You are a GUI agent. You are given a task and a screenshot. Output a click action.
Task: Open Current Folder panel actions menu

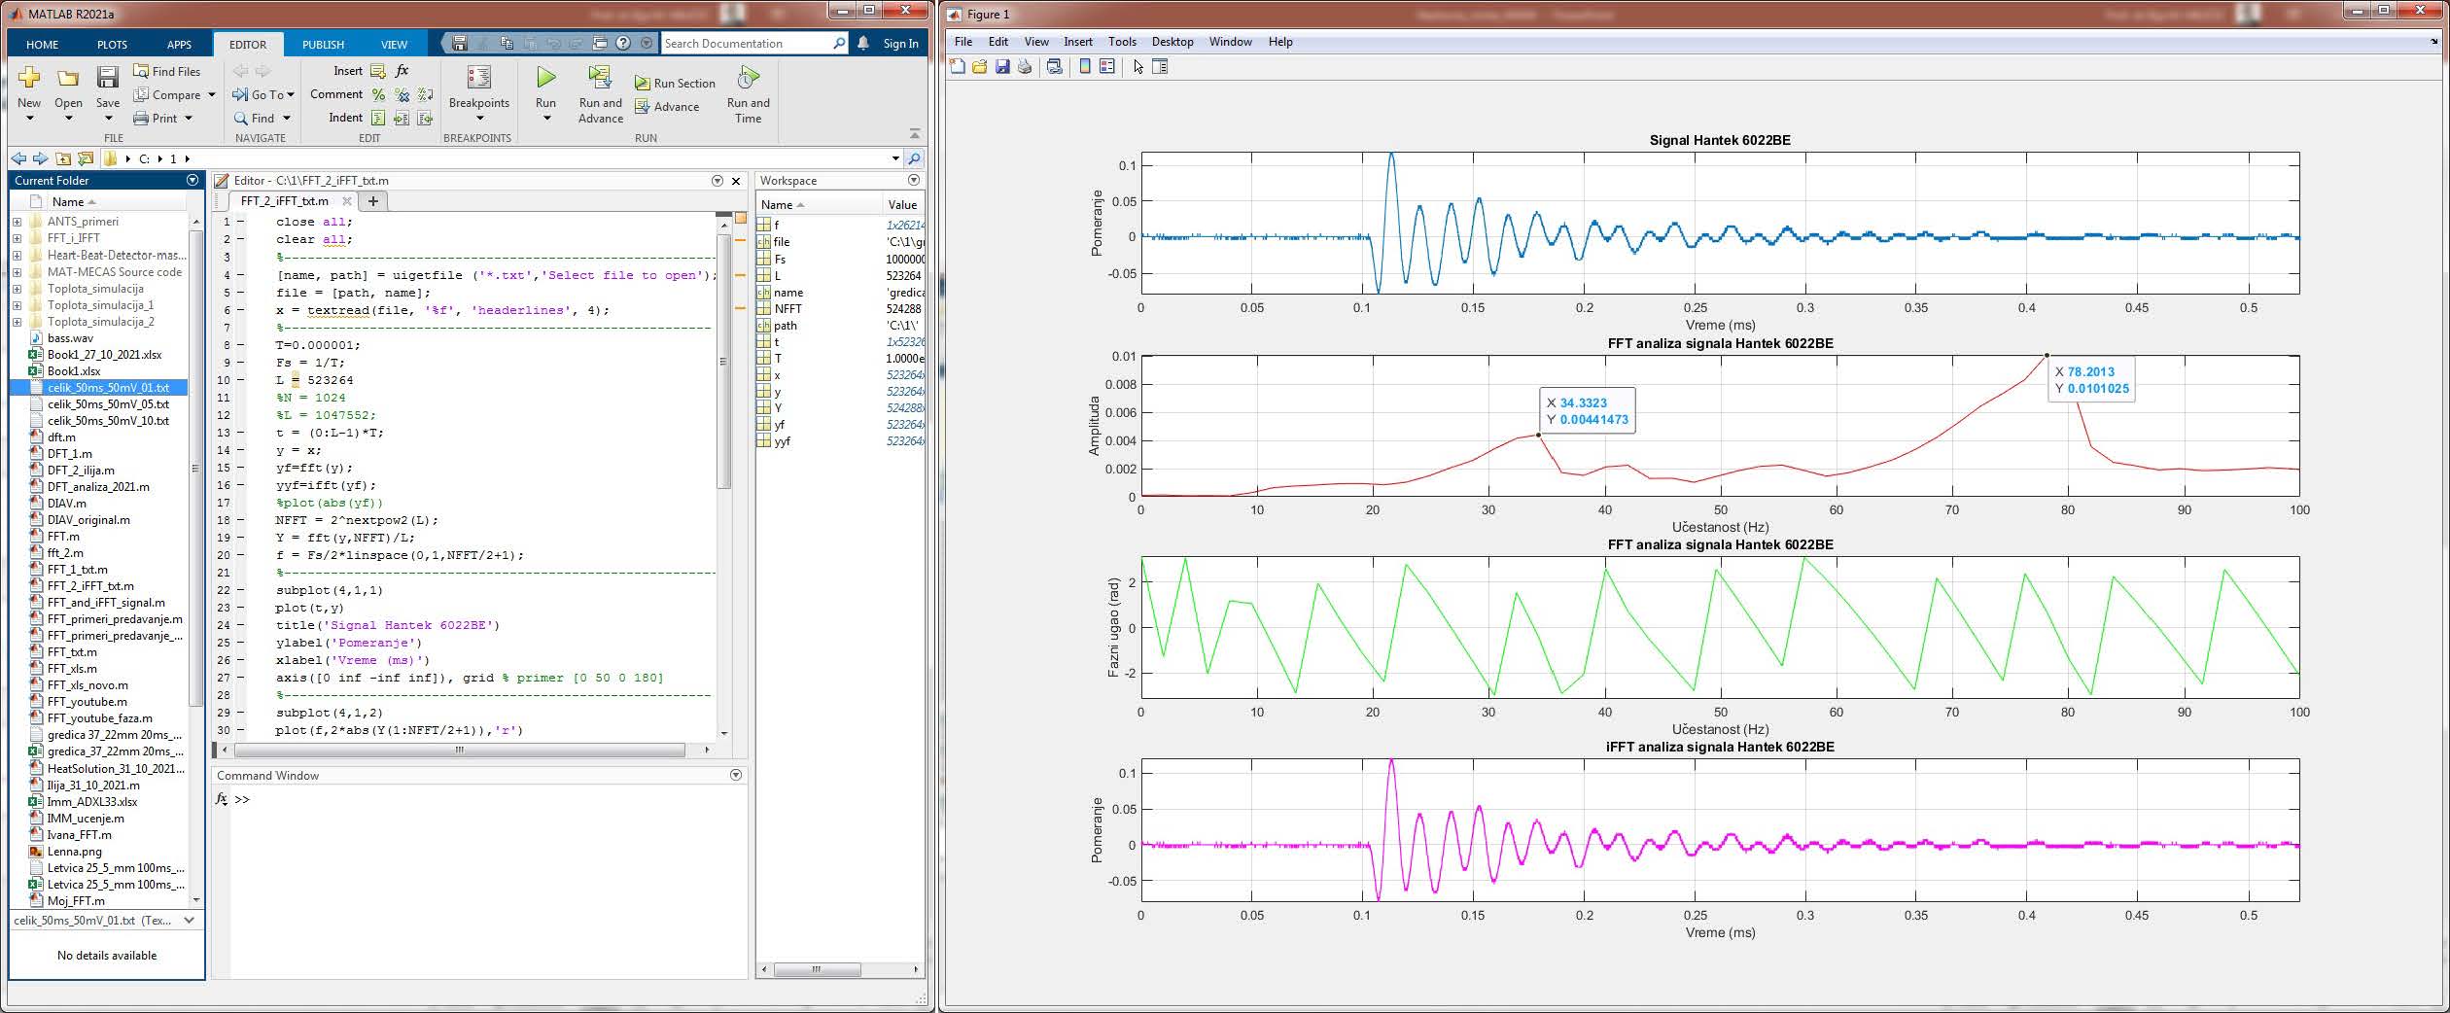pos(192,180)
